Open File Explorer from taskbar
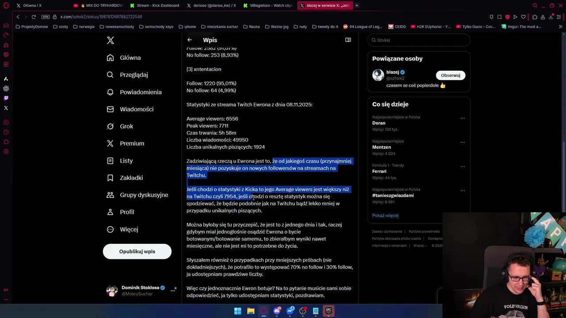The height and width of the screenshot is (318, 566). coord(251,311)
